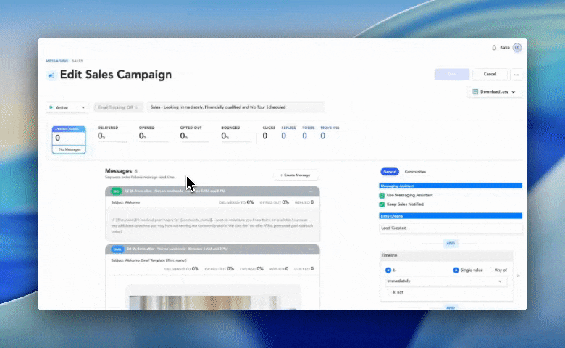This screenshot has width=565, height=348.
Task: Switch to the Communities tab
Action: click(415, 172)
